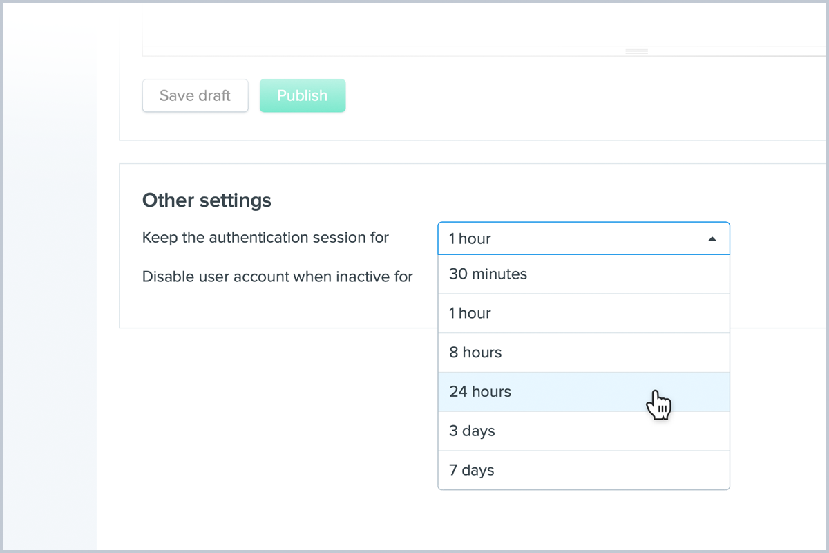The height and width of the screenshot is (553, 829).
Task: Click the Save draft button
Action: point(195,96)
